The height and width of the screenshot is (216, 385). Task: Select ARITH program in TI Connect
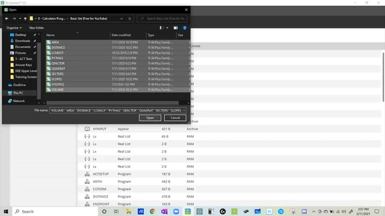(x=229, y=182)
